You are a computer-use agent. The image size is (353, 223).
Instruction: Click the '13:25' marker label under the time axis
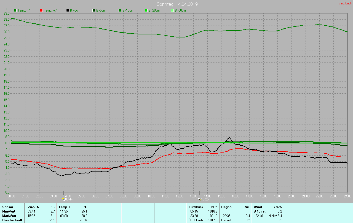[205, 199]
